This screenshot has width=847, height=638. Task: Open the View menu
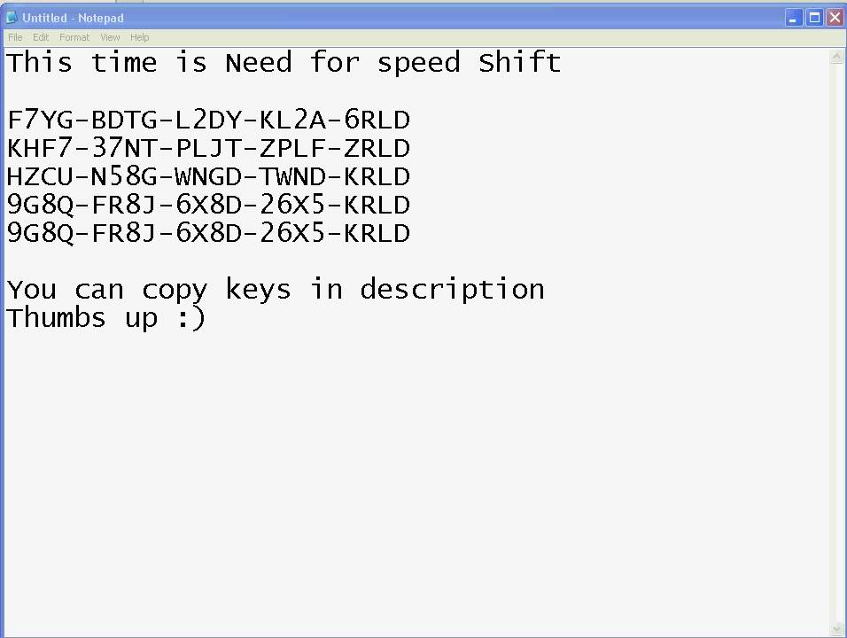pyautogui.click(x=110, y=37)
